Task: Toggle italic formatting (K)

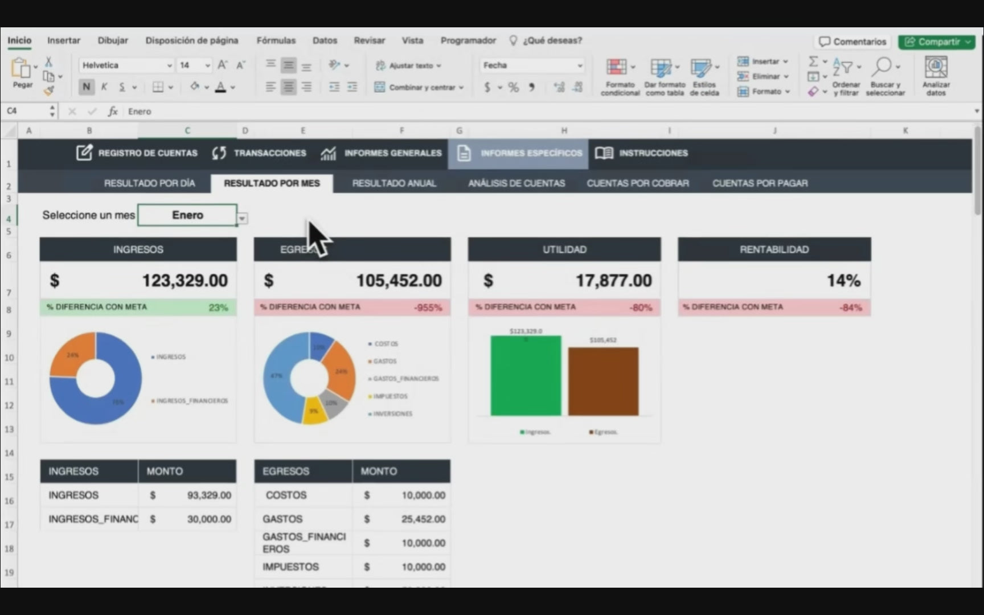Action: click(104, 87)
